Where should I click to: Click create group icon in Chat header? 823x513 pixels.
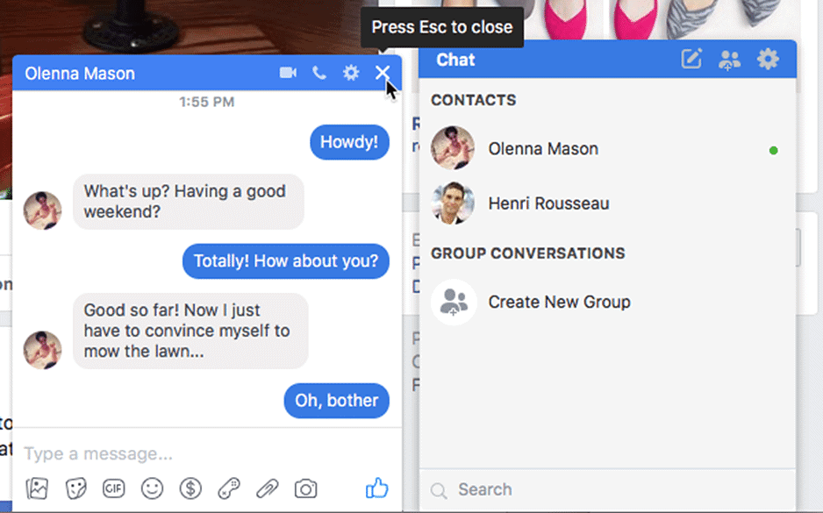[x=729, y=60]
